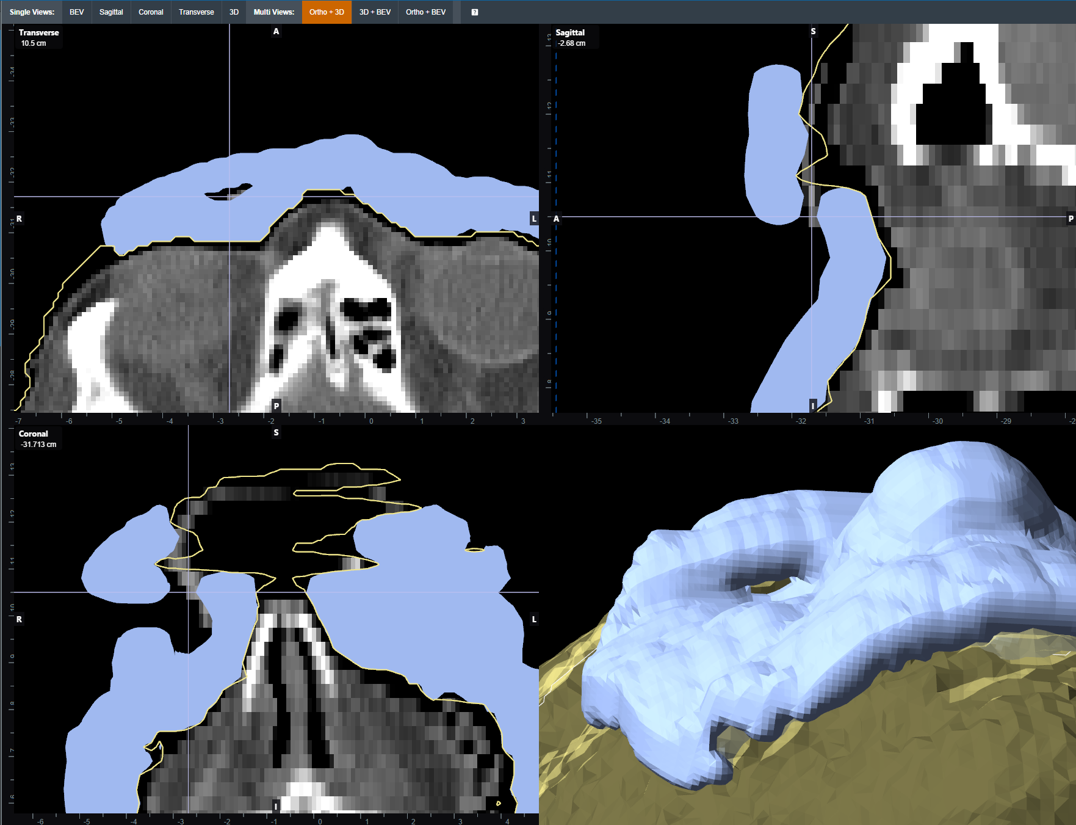
Task: Click the Transverse view title label
Action: pos(38,33)
